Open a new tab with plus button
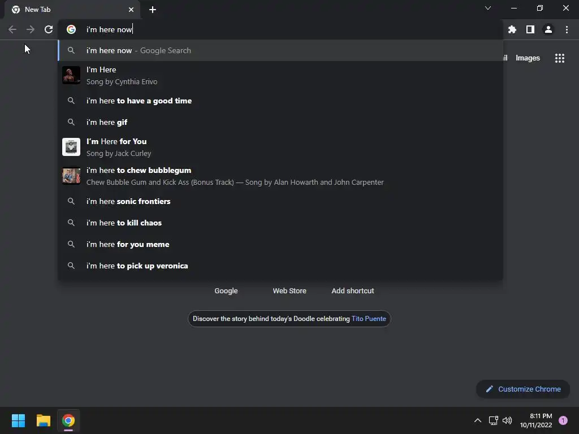 (153, 10)
